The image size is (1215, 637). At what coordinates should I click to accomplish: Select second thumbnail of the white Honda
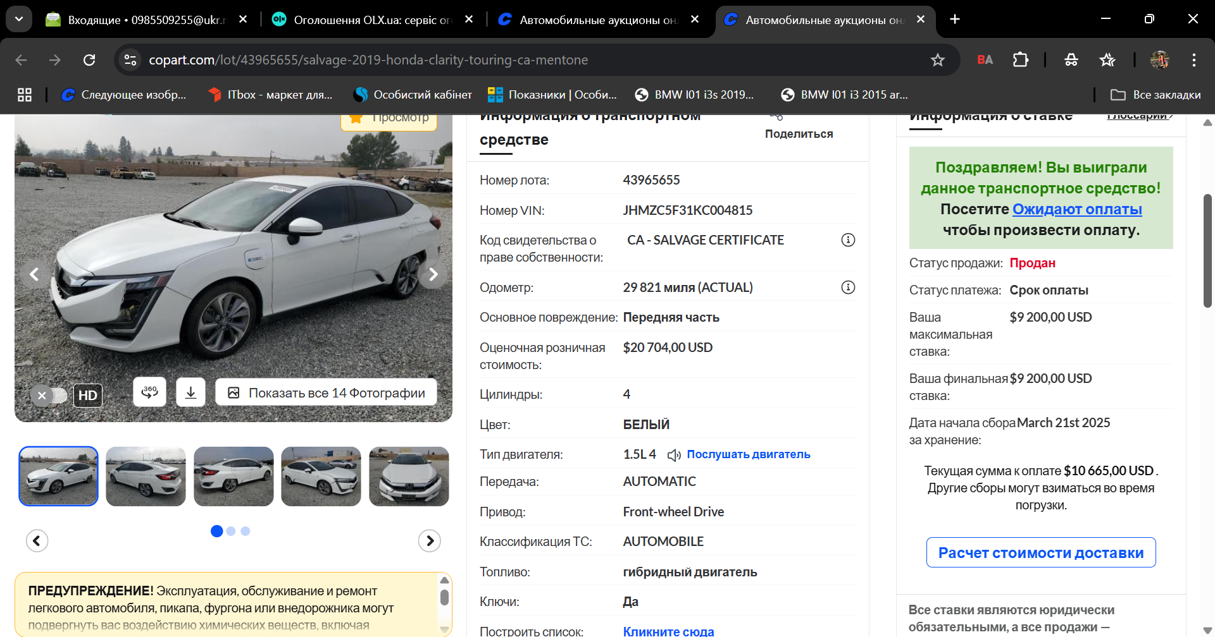[x=146, y=476]
